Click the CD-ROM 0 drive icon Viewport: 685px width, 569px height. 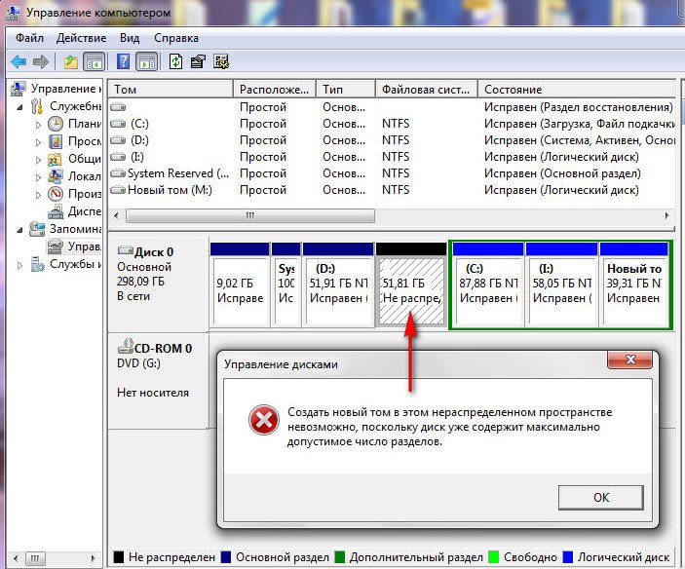coord(126,347)
